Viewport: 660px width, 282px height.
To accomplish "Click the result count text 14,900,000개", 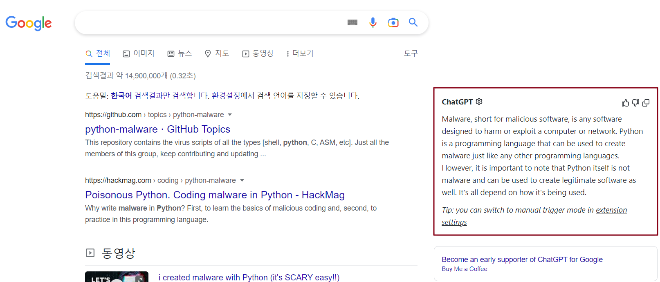I will tap(146, 76).
